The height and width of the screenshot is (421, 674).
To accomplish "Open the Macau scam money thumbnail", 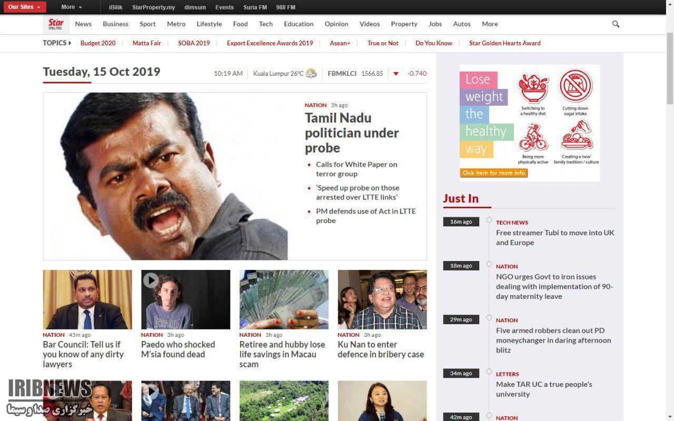I will 284,299.
